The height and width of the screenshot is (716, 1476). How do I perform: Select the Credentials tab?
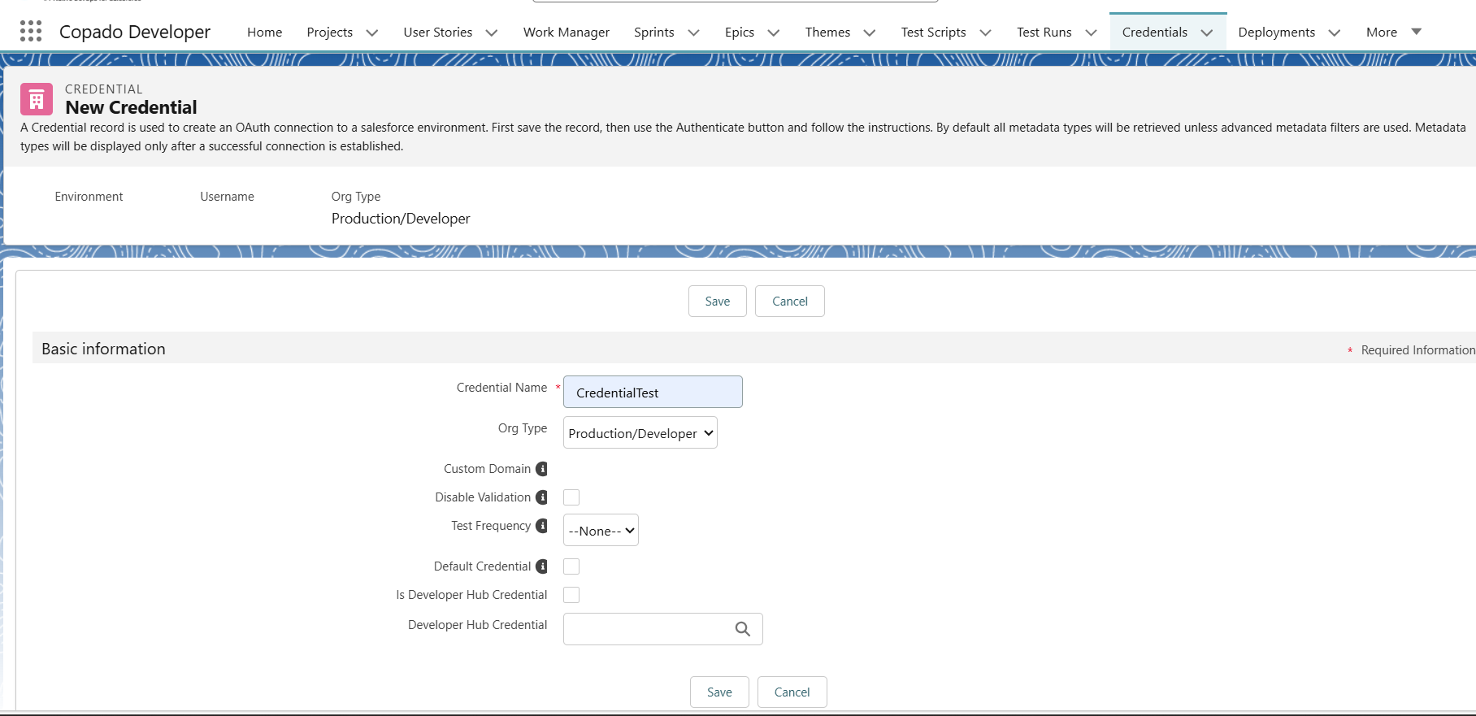pos(1155,32)
